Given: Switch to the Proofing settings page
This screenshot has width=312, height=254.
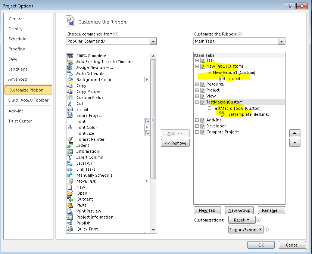Looking at the screenshot, I should [17, 49].
